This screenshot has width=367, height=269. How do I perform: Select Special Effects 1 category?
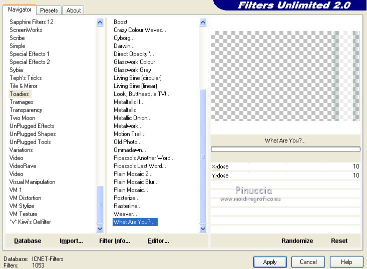[29, 54]
